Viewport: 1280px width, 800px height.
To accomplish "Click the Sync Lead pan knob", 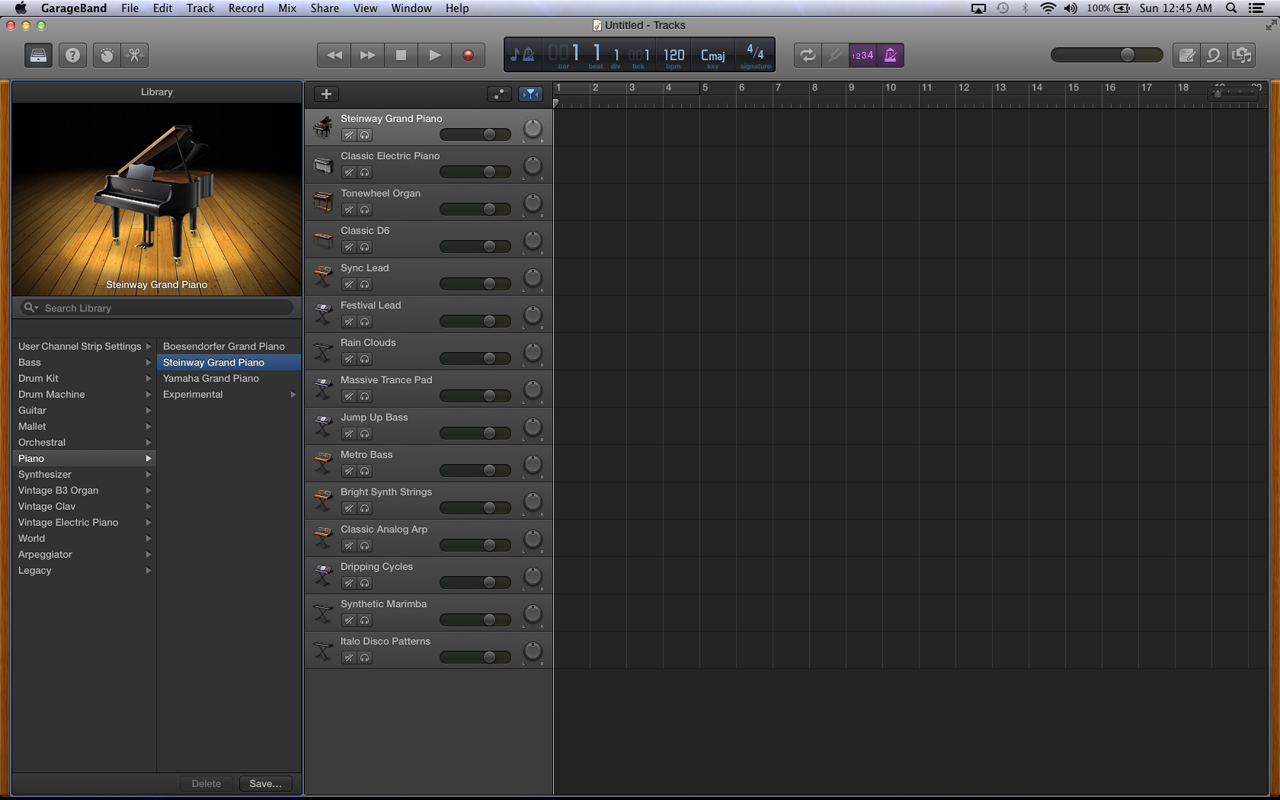I will pyautogui.click(x=533, y=278).
